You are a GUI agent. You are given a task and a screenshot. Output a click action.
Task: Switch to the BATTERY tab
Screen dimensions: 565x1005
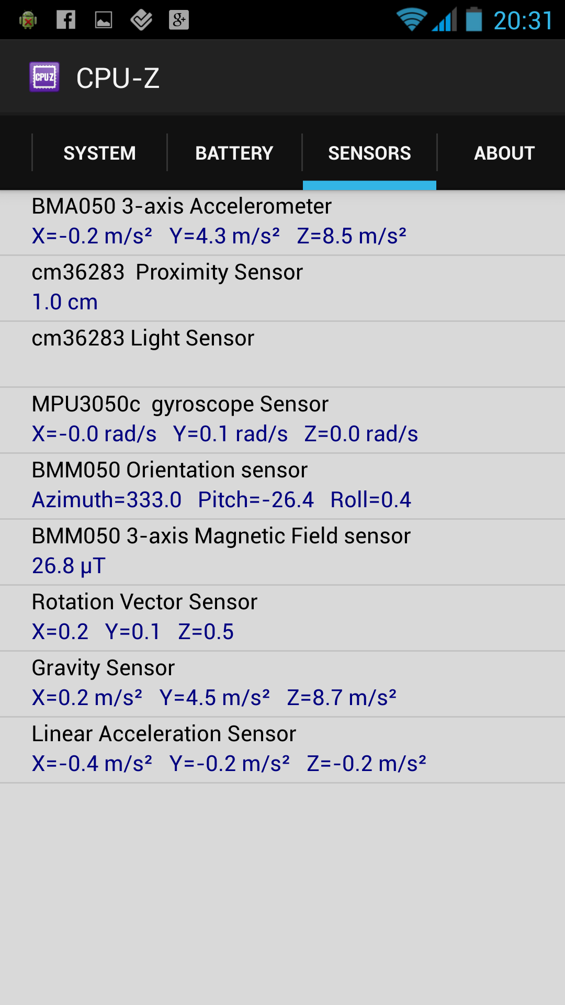click(x=234, y=153)
